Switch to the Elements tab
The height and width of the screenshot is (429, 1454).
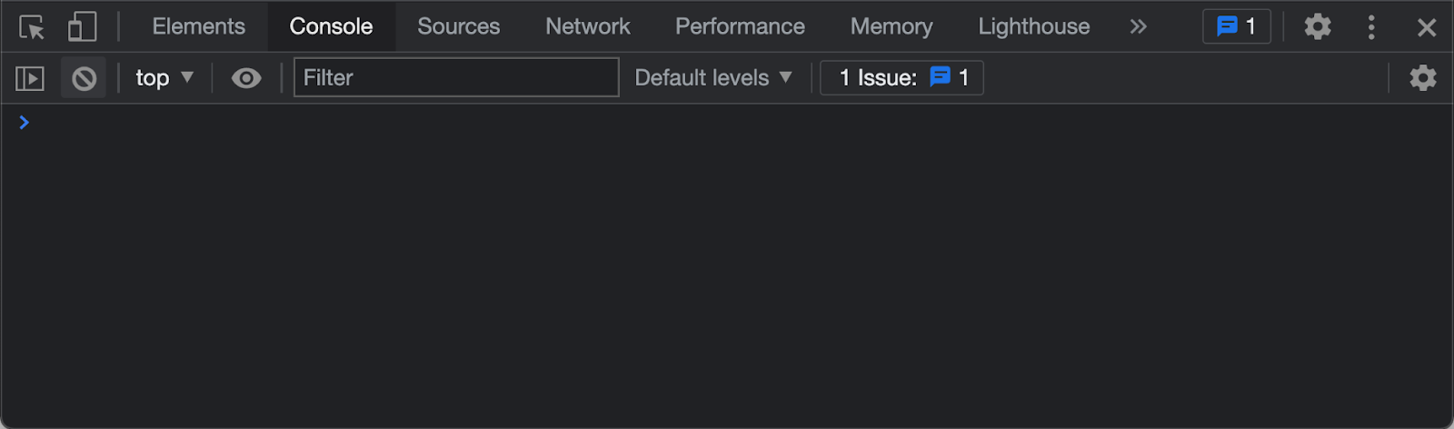coord(199,26)
